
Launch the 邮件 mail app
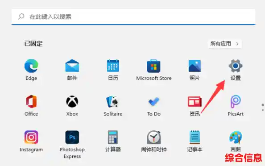pyautogui.click(x=72, y=66)
